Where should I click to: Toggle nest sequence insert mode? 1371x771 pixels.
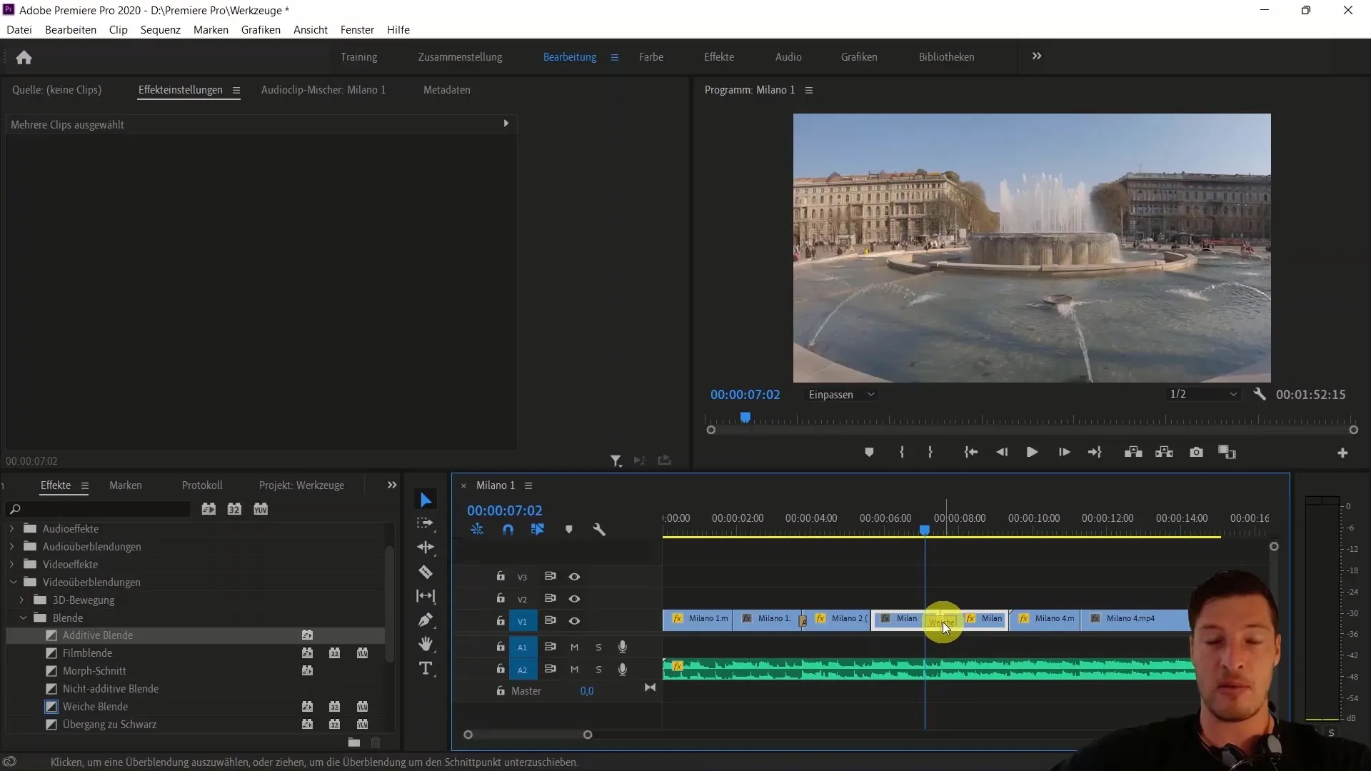(x=477, y=530)
